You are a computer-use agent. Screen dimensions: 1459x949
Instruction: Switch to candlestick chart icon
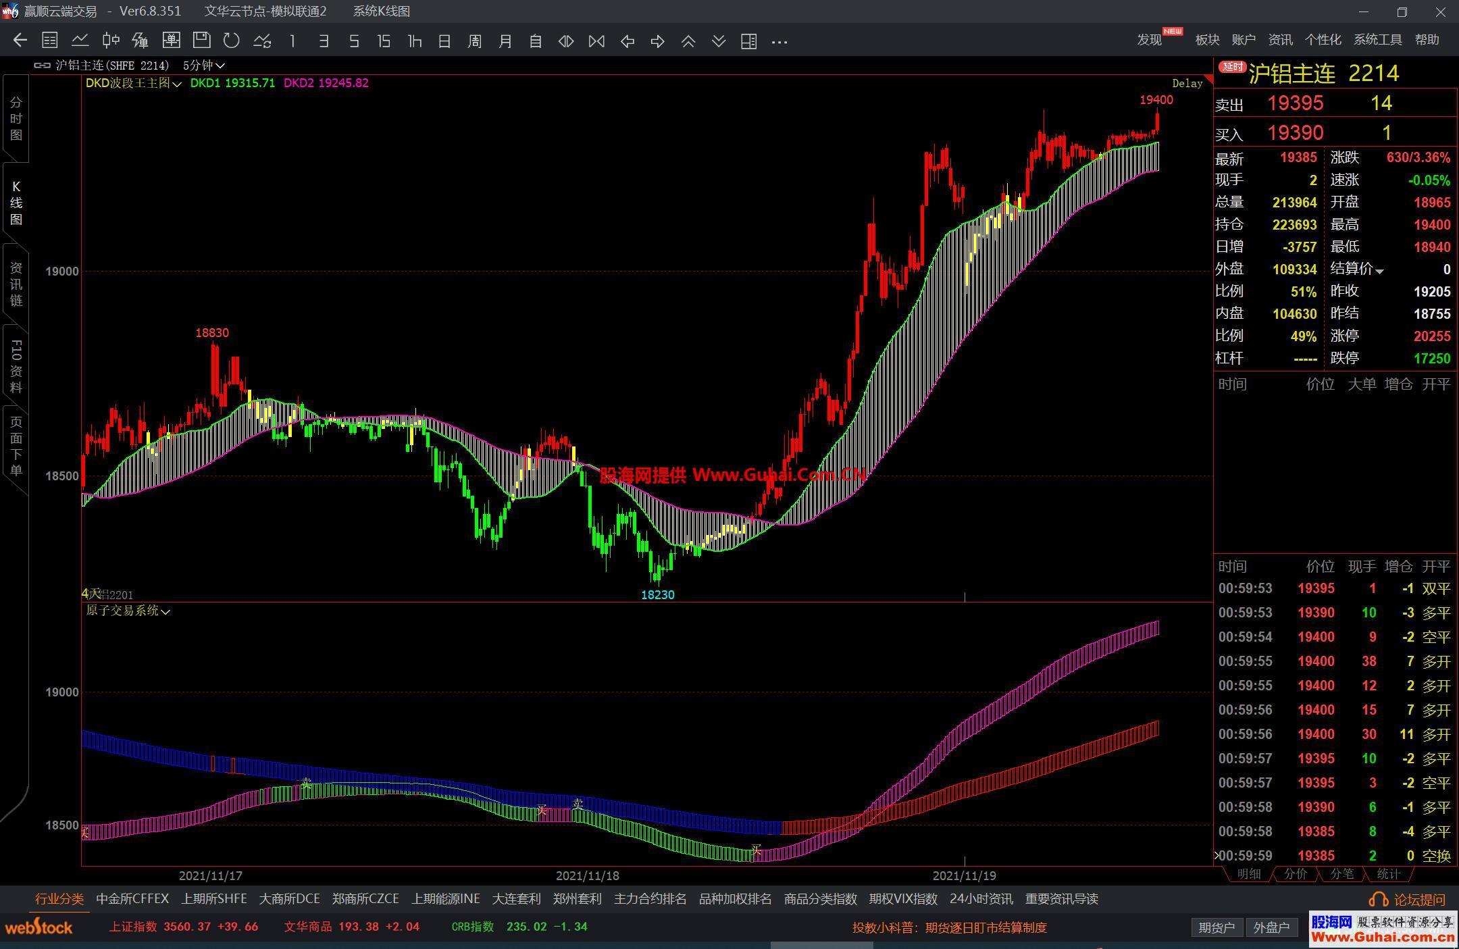tap(111, 41)
